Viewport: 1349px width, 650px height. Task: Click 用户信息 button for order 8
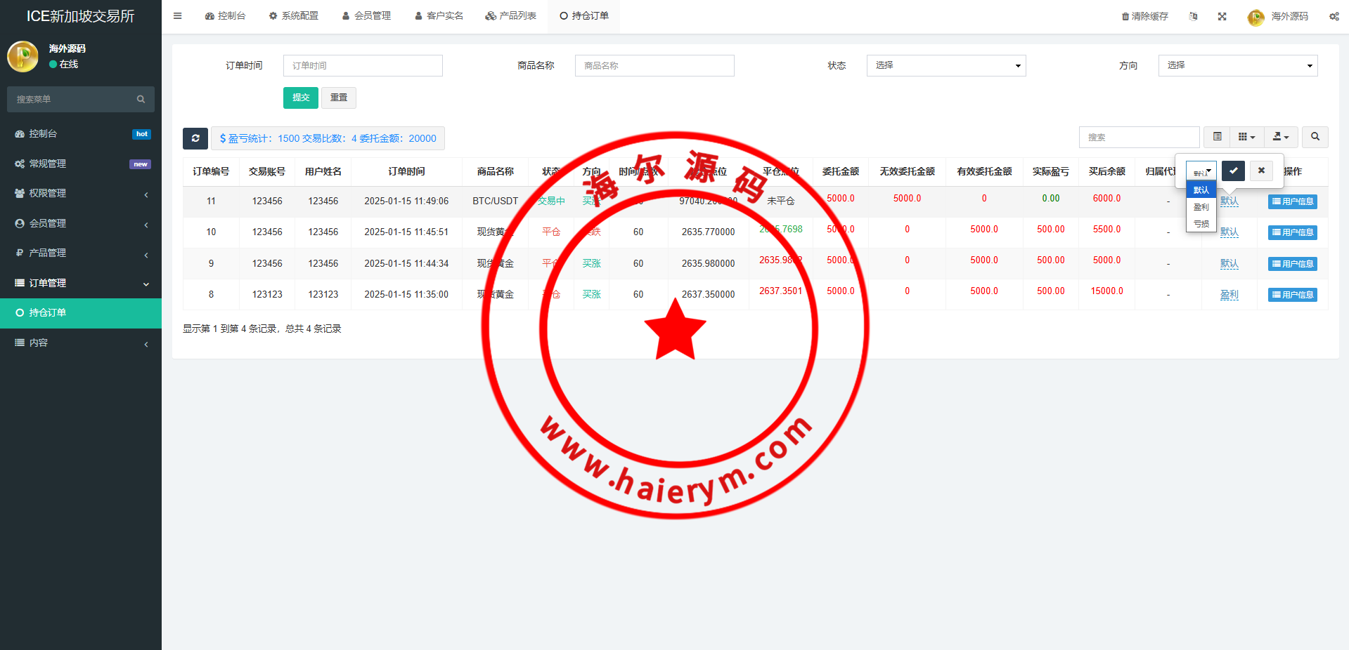tap(1292, 295)
